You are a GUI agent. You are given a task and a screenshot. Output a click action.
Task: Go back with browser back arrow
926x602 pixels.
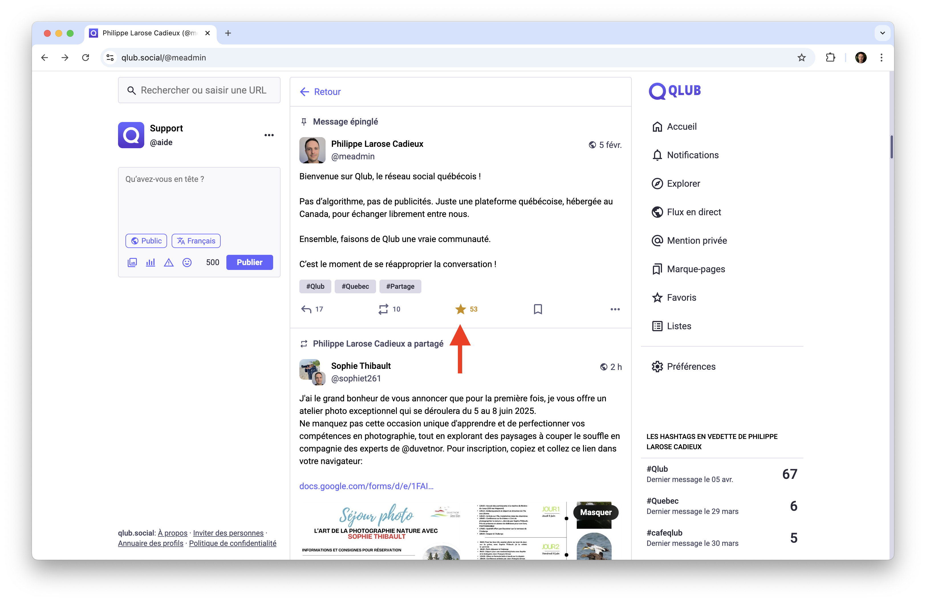pyautogui.click(x=45, y=58)
